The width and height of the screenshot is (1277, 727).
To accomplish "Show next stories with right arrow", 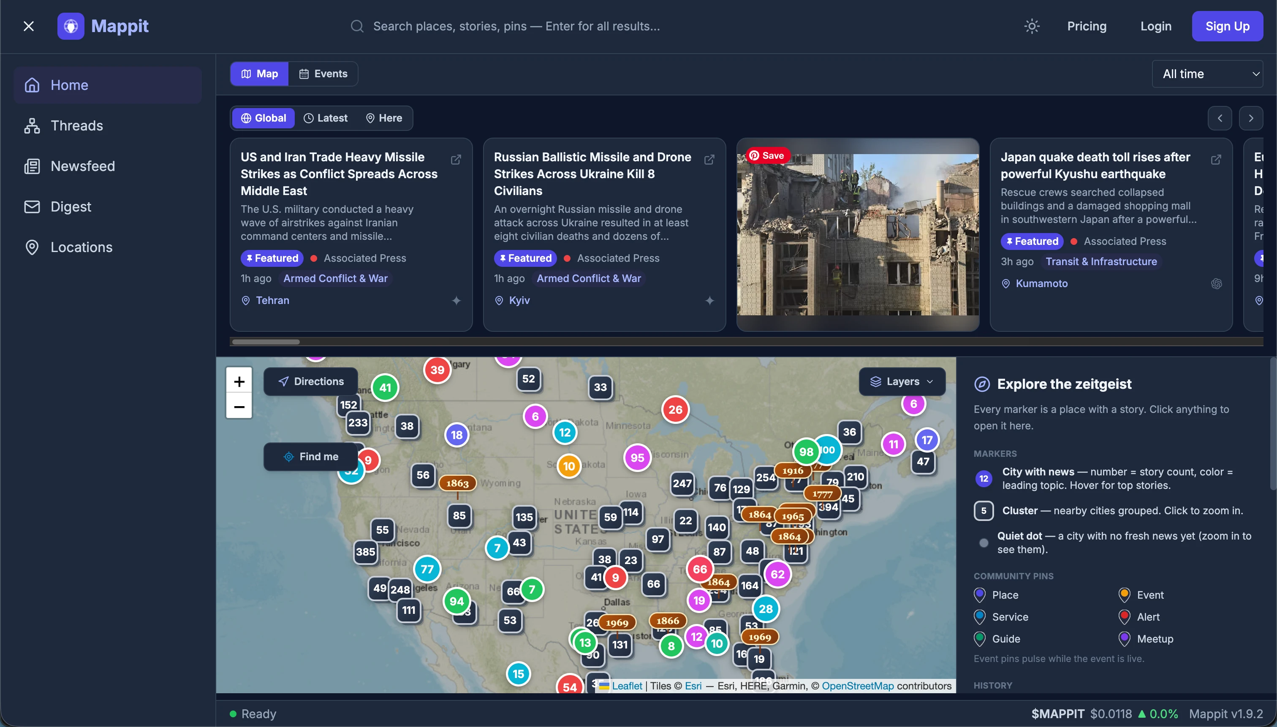I will tap(1251, 118).
